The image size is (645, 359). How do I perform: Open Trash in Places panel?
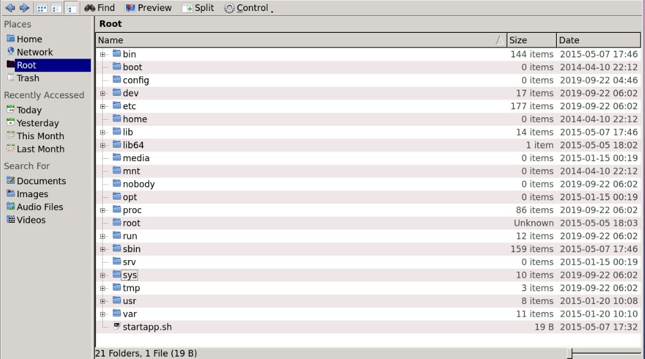[x=28, y=78]
